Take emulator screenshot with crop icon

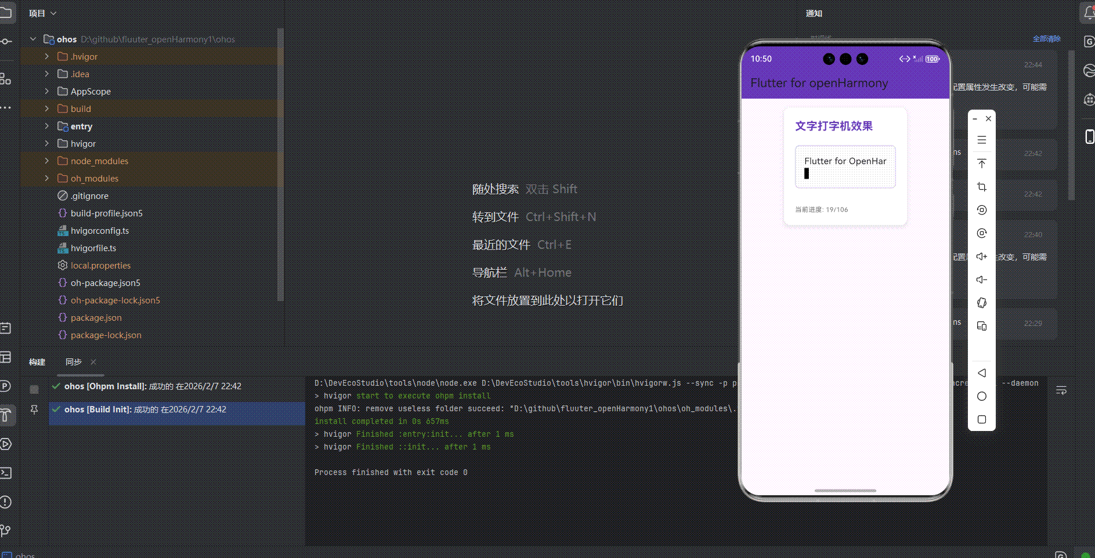[981, 187]
